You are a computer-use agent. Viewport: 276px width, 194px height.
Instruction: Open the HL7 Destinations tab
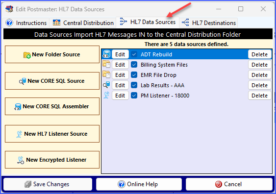(x=208, y=23)
